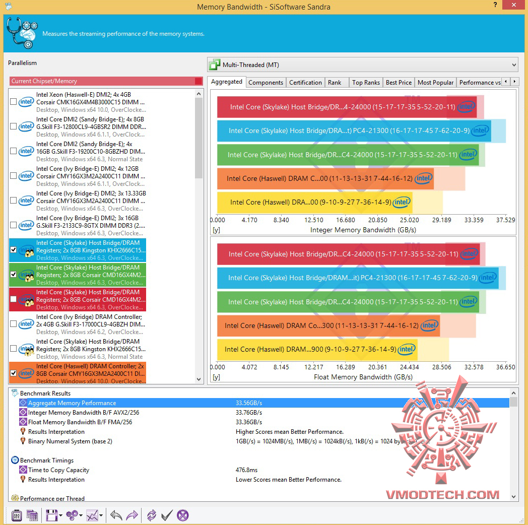Click the floppy disk save icon

51,515
